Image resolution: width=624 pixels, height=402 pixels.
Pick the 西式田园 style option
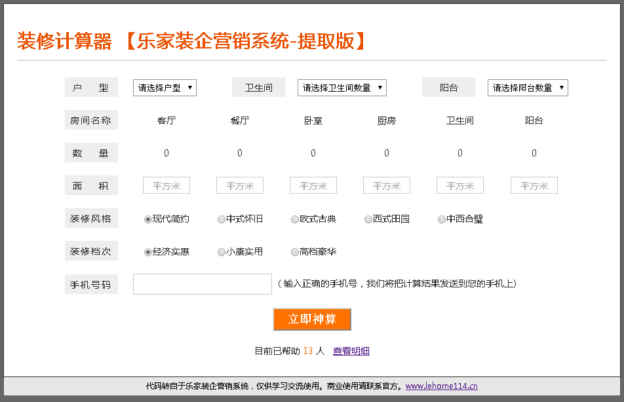368,219
